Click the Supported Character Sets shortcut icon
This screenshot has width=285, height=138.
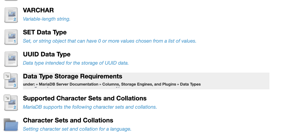pyautogui.click(x=11, y=103)
